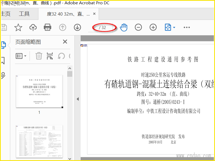Select the second page thumbnail
The width and height of the screenshot is (215, 161).
click(x=39, y=142)
